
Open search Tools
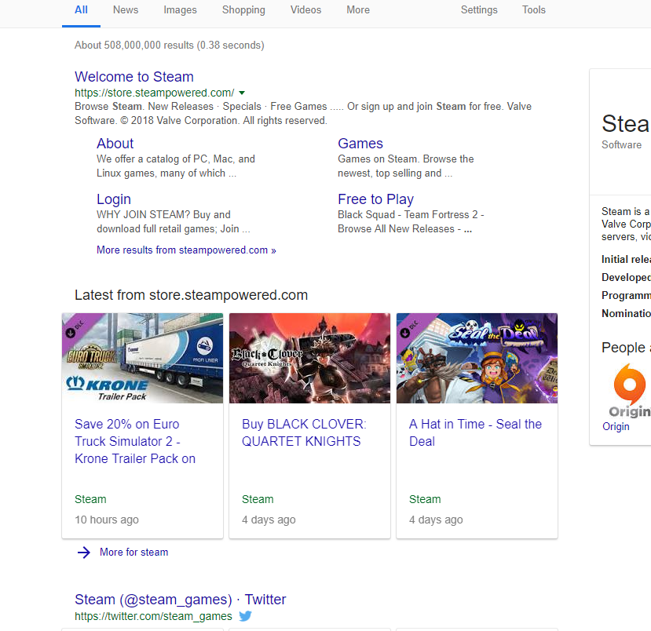(533, 10)
